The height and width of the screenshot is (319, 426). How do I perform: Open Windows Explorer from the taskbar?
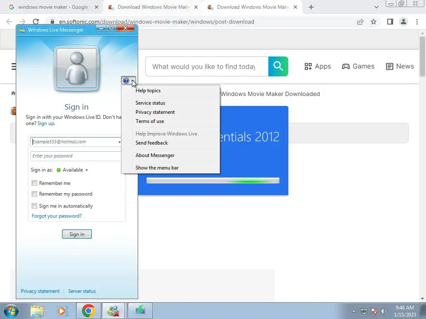tap(37, 311)
